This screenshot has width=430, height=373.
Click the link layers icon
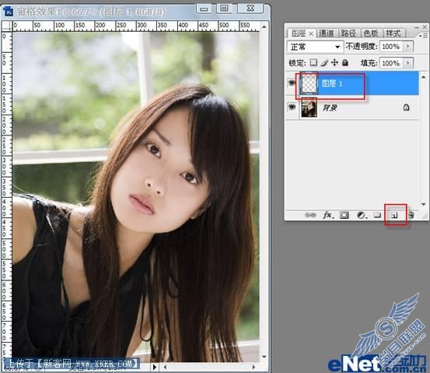tap(310, 215)
